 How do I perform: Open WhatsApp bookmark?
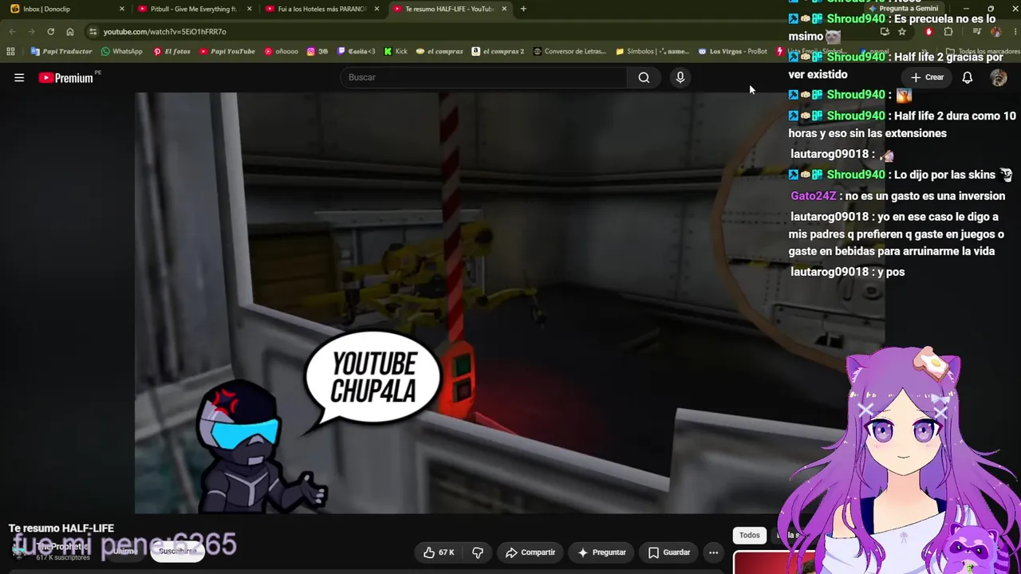tap(121, 51)
